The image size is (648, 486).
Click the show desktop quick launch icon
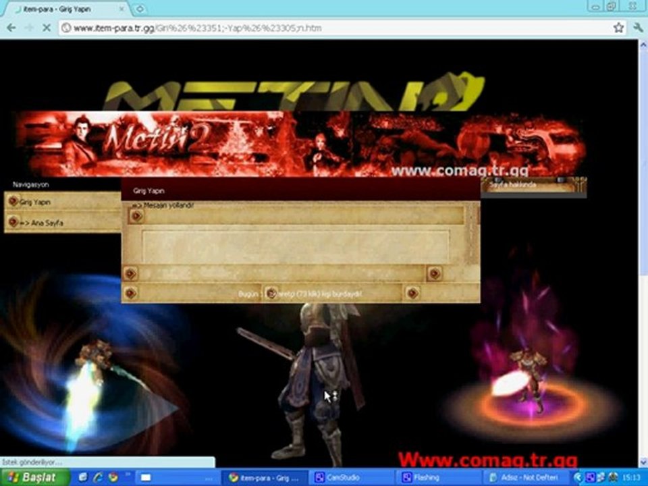coord(83,477)
